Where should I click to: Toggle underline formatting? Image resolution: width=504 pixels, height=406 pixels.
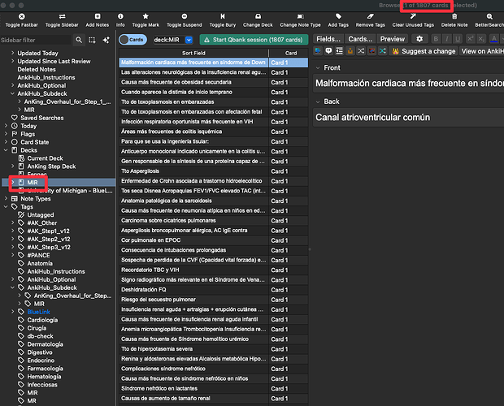click(458, 39)
